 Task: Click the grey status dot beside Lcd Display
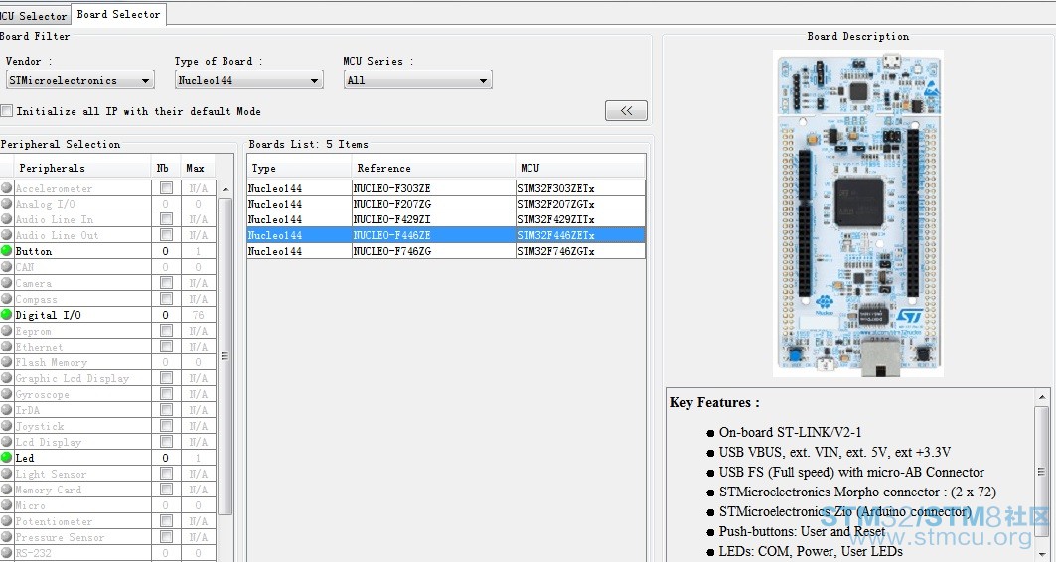(x=7, y=442)
